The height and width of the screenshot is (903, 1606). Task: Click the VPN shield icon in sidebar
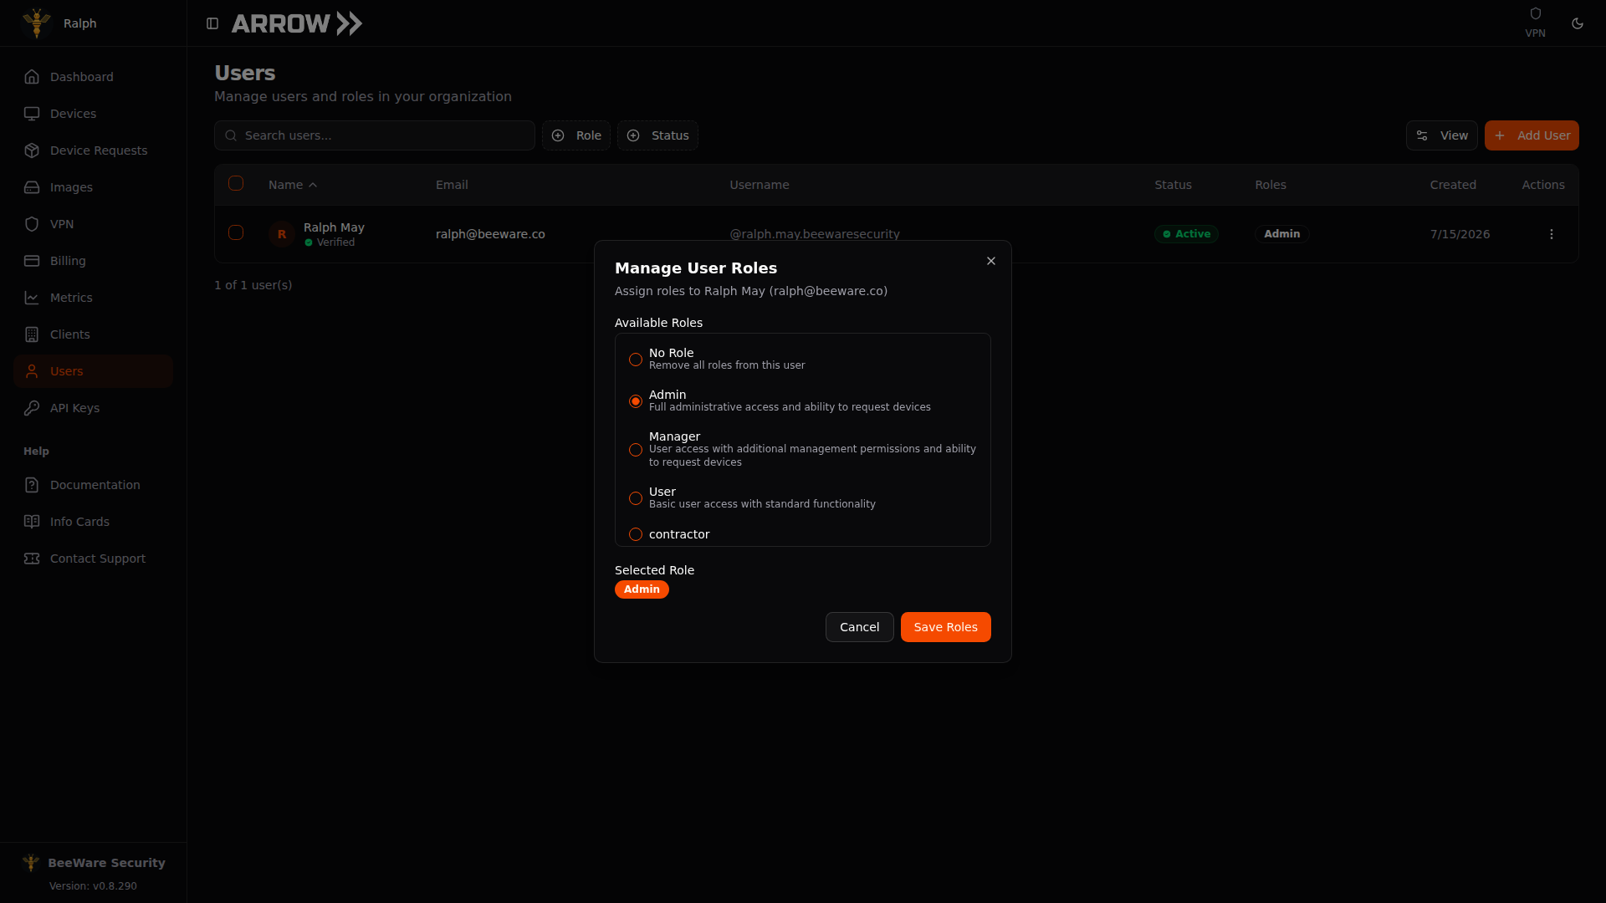click(32, 224)
